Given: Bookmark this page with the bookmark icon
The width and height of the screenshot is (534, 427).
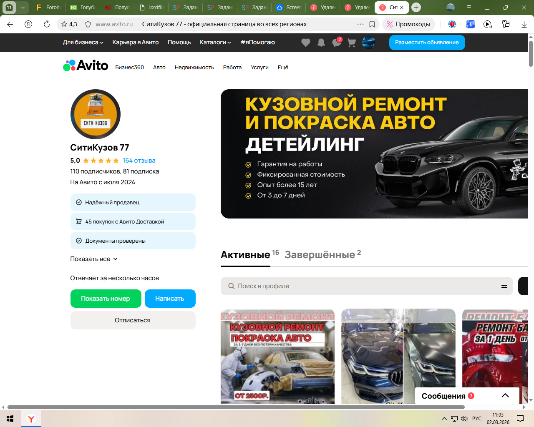Looking at the screenshot, I should [x=372, y=24].
